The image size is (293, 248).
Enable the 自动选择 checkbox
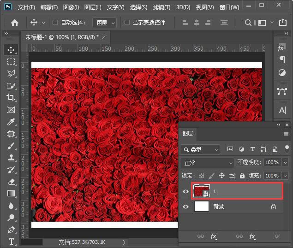[x=55, y=23]
